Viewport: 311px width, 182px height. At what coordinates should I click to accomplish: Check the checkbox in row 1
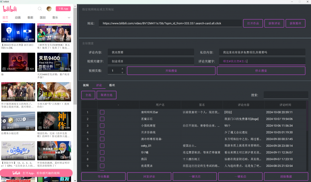pos(102,112)
